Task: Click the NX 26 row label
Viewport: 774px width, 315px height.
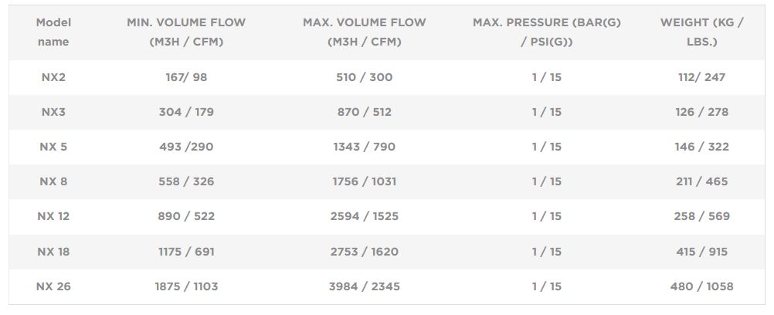Action: 53,286
